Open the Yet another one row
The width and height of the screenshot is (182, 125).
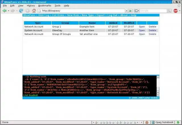pos(142,34)
